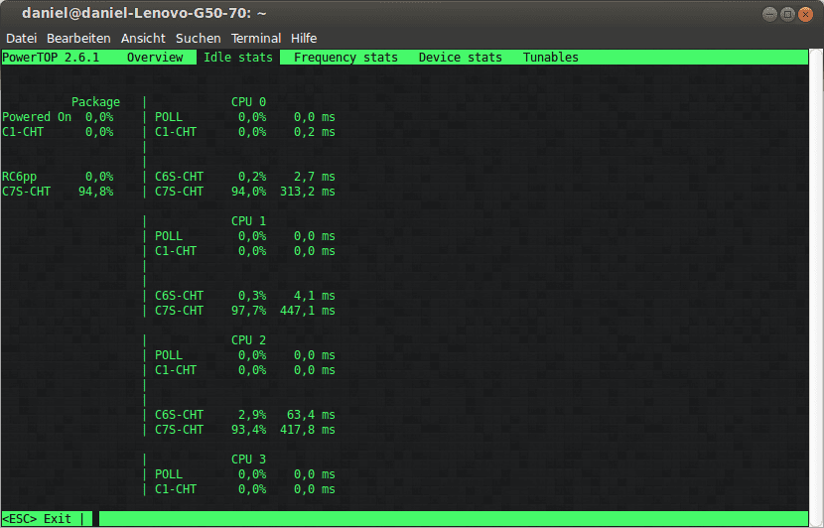
Task: Switch to Device stats tab
Action: [461, 58]
